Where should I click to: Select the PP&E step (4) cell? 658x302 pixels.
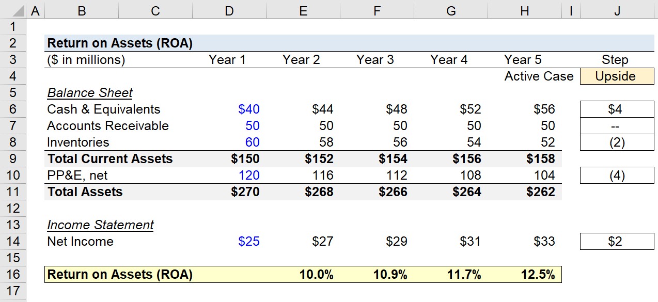point(617,176)
